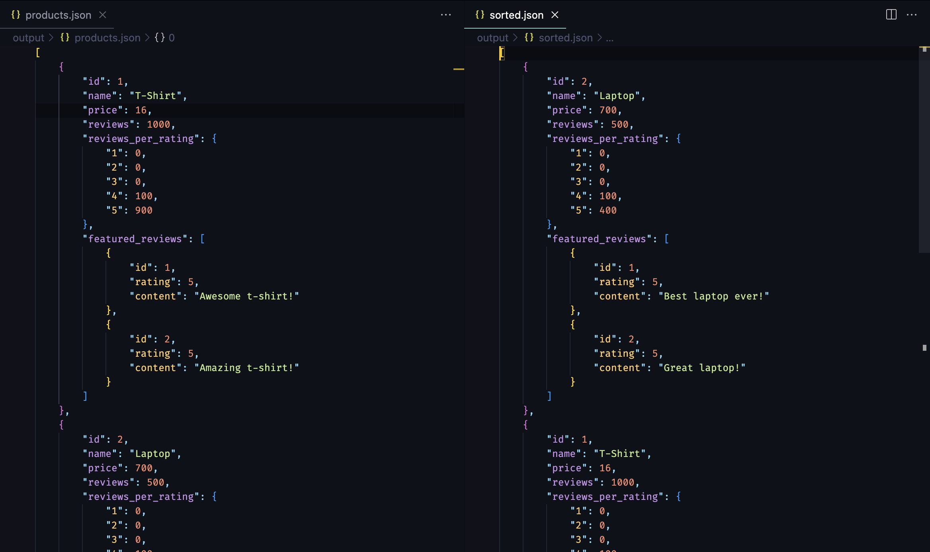Open products.json breadcrumb dropdown

pyautogui.click(x=107, y=38)
